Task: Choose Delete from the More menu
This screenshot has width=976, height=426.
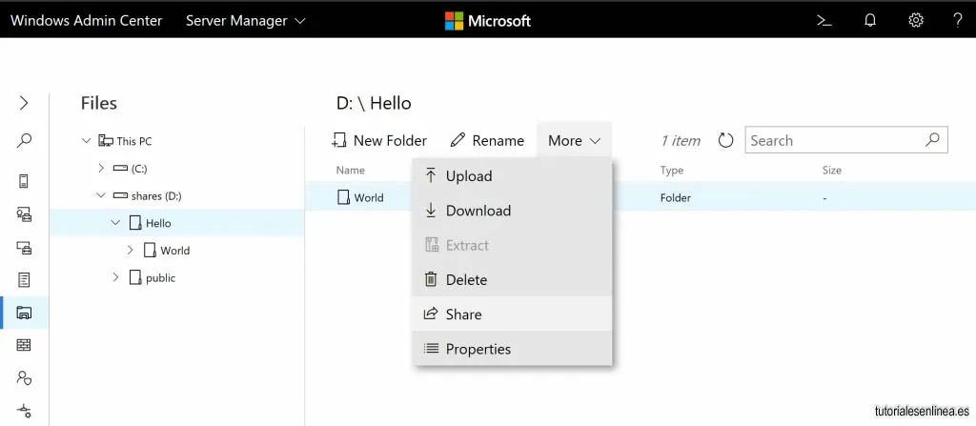Action: 512,279
